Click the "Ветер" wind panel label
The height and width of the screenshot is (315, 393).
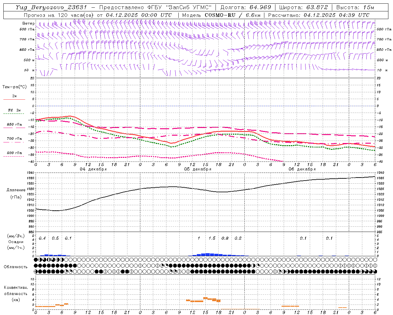pos(29,23)
